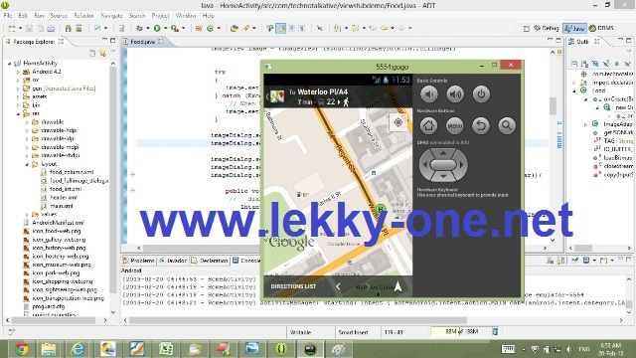The image size is (636, 358).
Task: Toggle Link with Editor in Package Explorer
Action: [x=102, y=53]
